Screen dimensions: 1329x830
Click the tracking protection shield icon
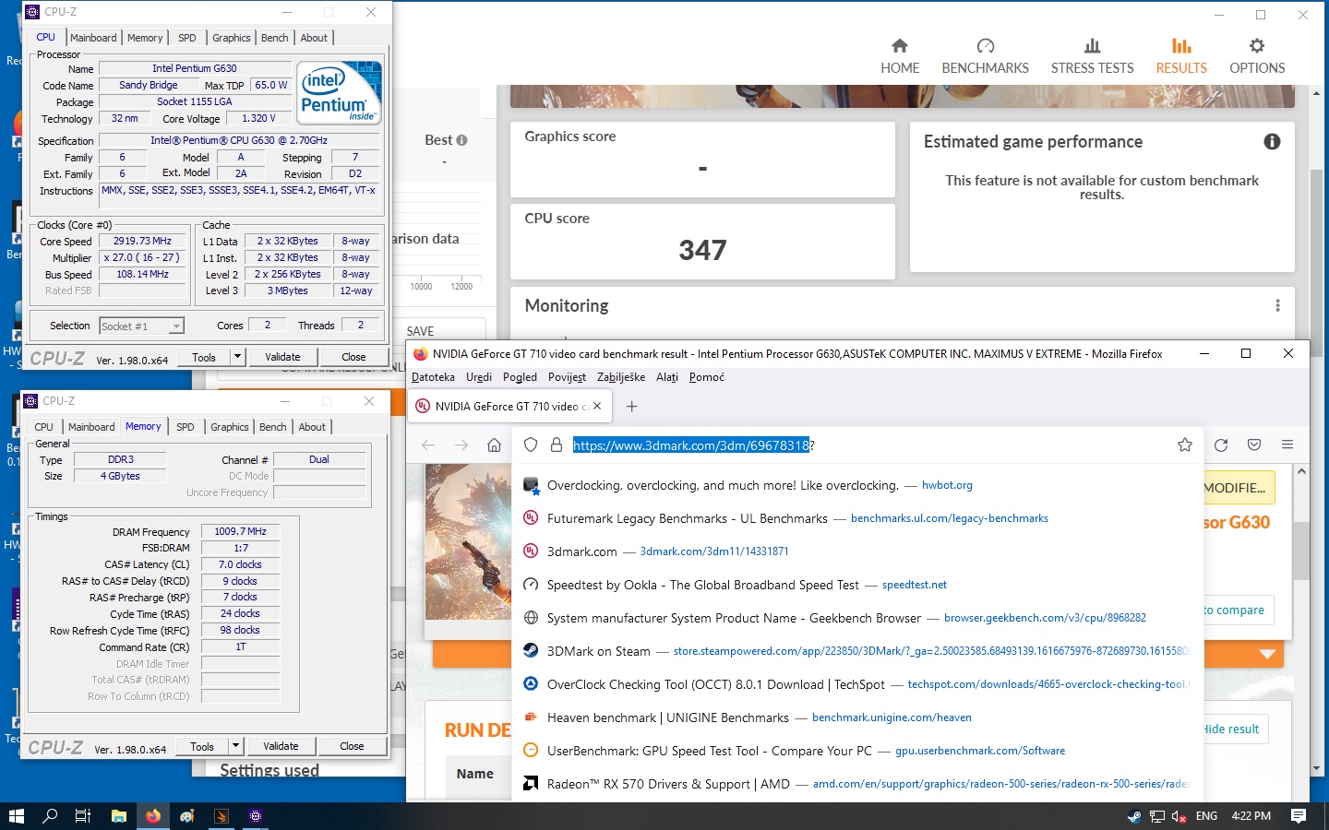(x=531, y=445)
